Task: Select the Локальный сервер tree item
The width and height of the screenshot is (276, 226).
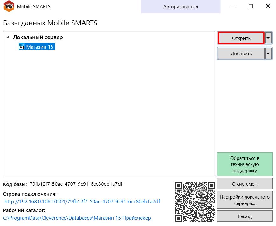Action: [x=38, y=37]
